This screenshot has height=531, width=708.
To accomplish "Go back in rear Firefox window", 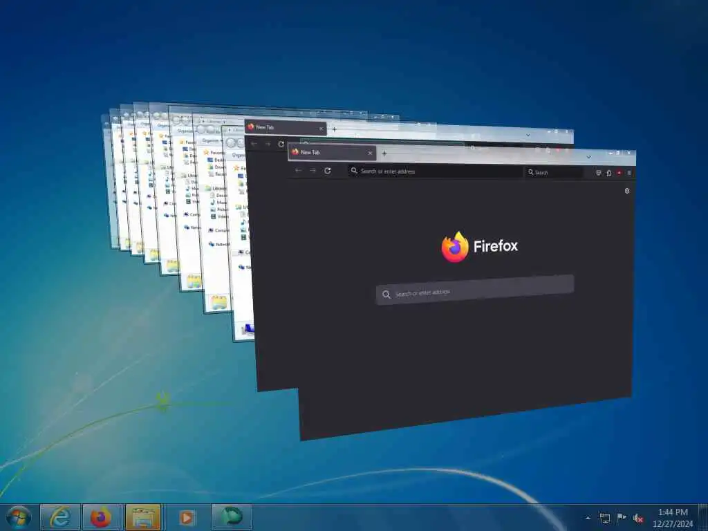I will (x=254, y=144).
